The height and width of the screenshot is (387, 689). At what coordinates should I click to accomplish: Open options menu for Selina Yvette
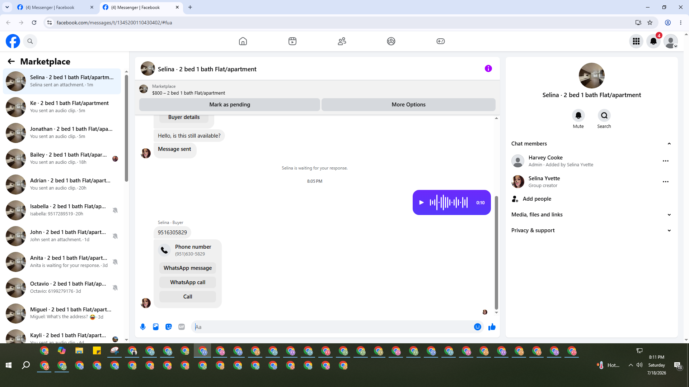click(x=666, y=182)
